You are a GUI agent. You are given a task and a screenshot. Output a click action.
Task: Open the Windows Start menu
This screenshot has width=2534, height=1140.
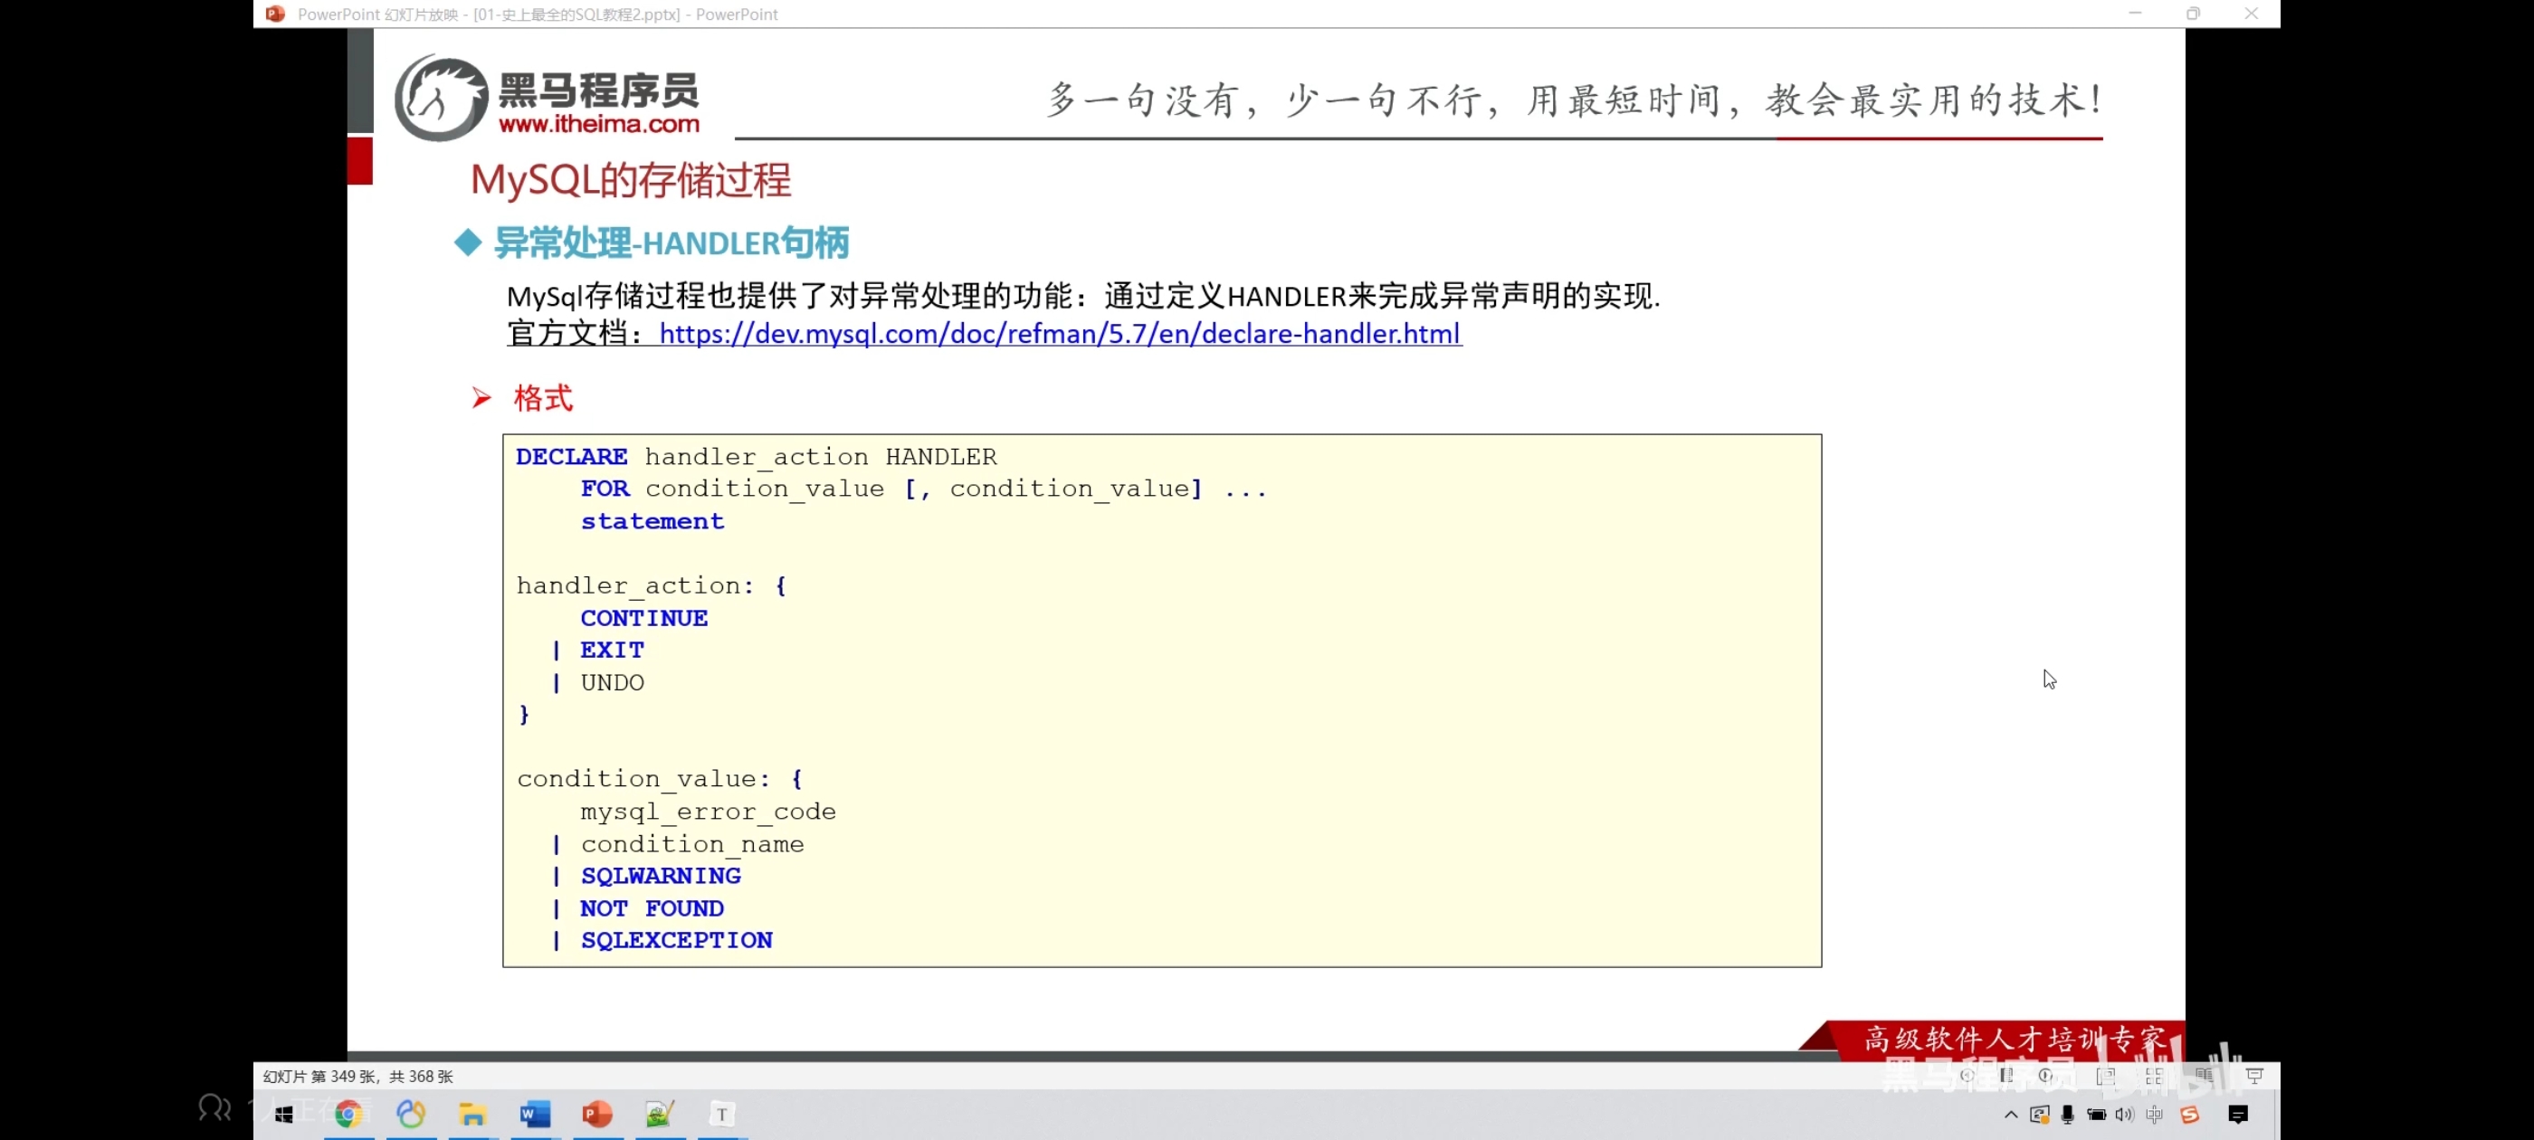point(283,1115)
